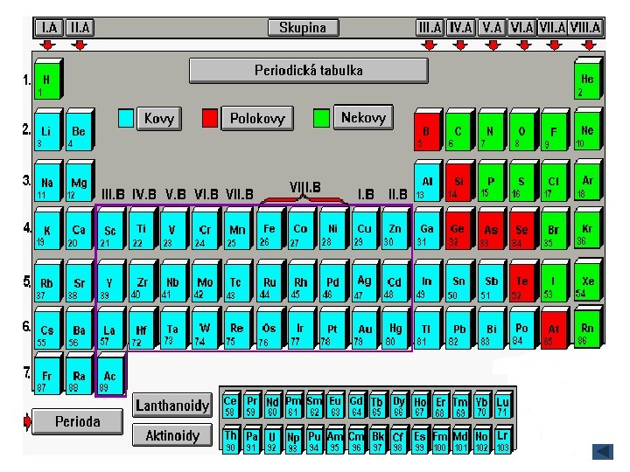This screenshot has height=472, width=630.
Task: Click the Periodická tabulka title button
Action: (x=309, y=71)
